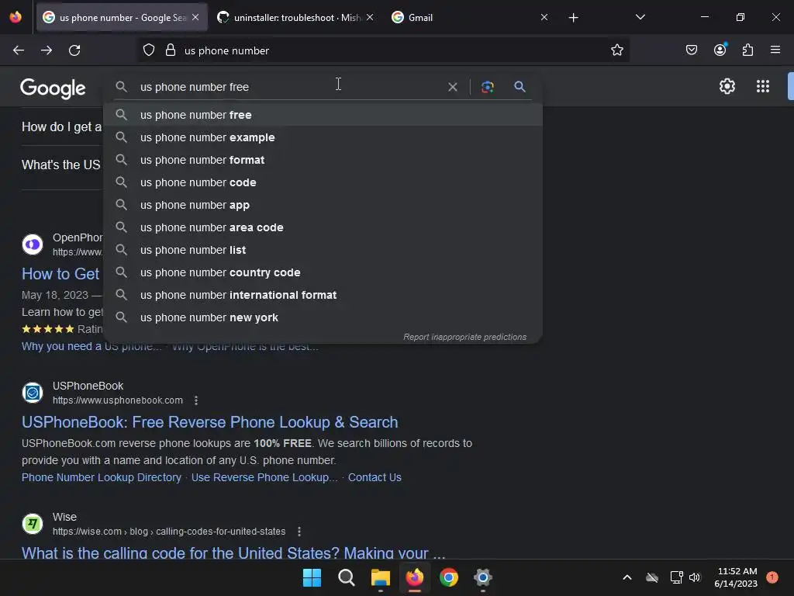Open Settings gear from the taskbar
Viewport: 794px width, 596px height.
point(483,577)
